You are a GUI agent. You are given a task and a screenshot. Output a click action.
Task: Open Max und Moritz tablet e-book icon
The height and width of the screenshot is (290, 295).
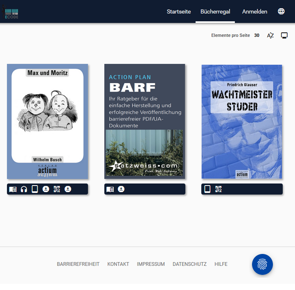click(x=35, y=189)
